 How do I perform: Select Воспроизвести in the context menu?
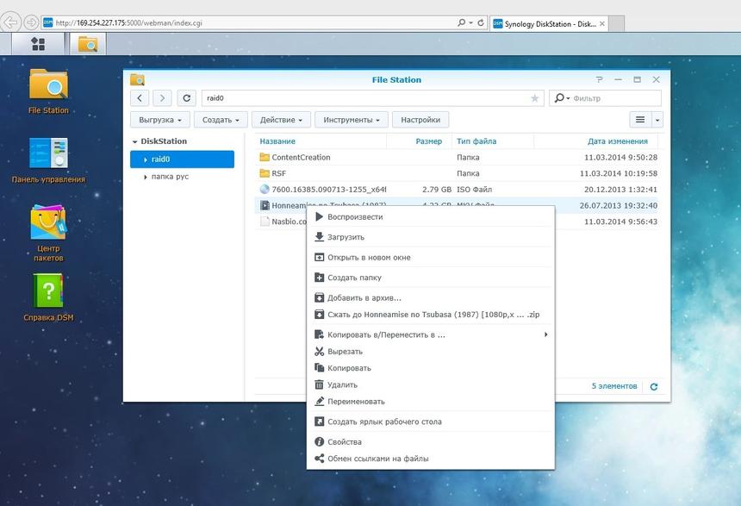coord(354,216)
